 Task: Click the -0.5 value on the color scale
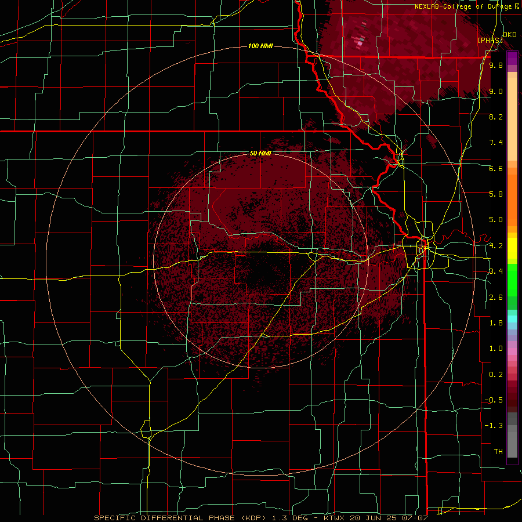(494, 400)
